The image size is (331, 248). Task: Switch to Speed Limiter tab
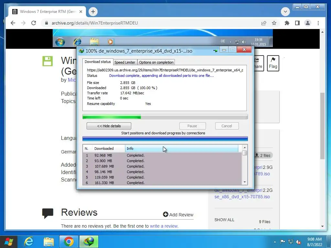[x=125, y=62]
